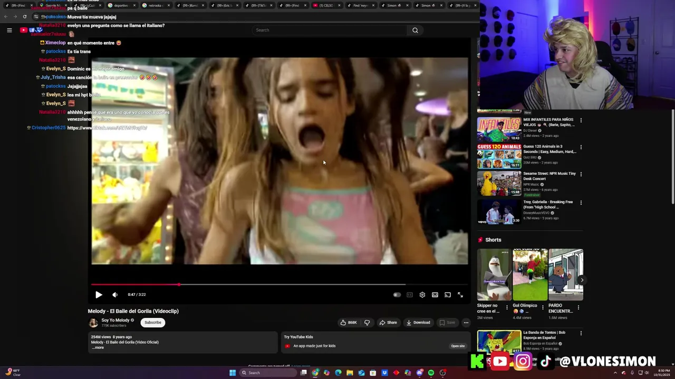Screen dimensions: 675x379
Task: Open the PARDO ENCUENTR... short
Action: click(x=565, y=274)
